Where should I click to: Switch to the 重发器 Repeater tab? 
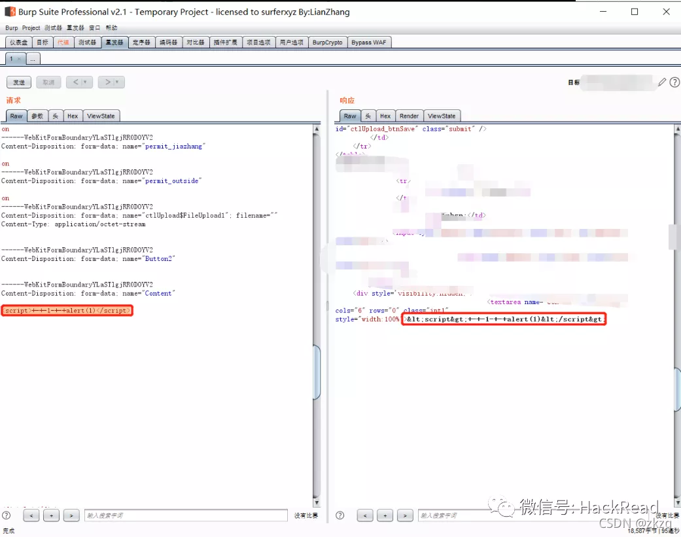pos(114,42)
